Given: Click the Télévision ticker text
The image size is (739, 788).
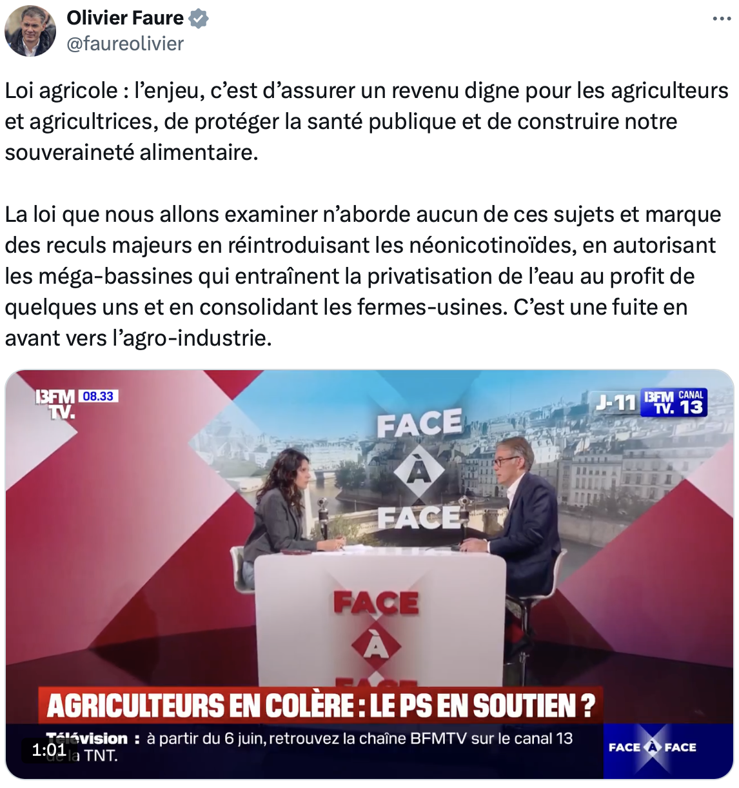Looking at the screenshot, I should point(310,746).
